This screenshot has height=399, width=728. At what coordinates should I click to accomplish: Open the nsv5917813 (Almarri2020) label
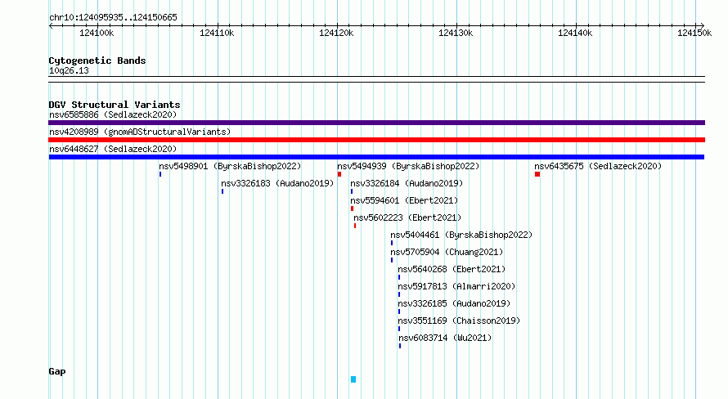point(456,286)
